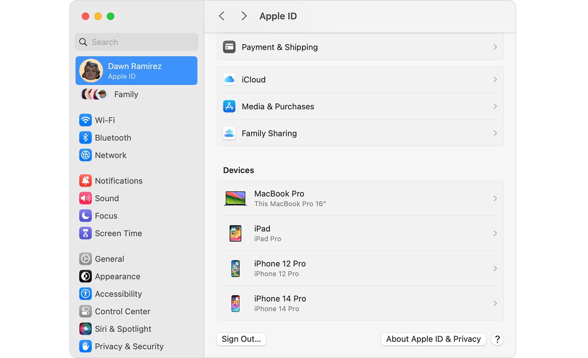Open Notifications settings label

point(119,181)
